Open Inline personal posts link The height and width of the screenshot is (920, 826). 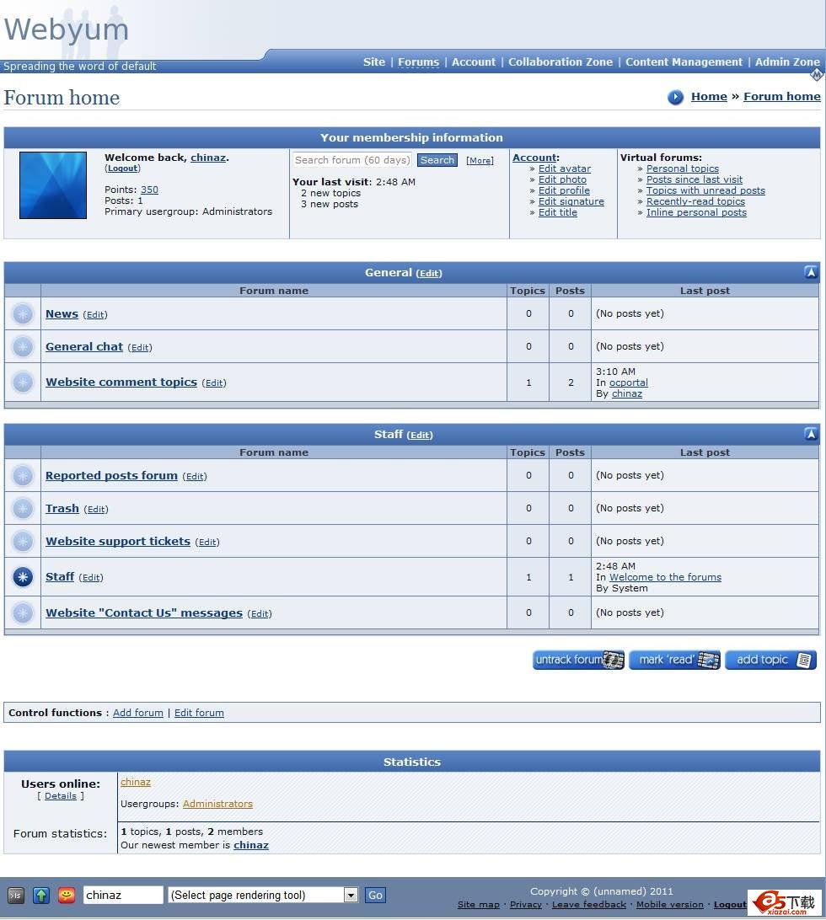coord(696,213)
